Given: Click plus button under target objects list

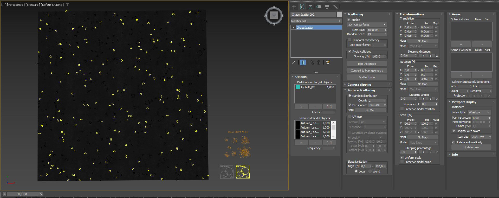Looking at the screenshot, I should coord(301,107).
